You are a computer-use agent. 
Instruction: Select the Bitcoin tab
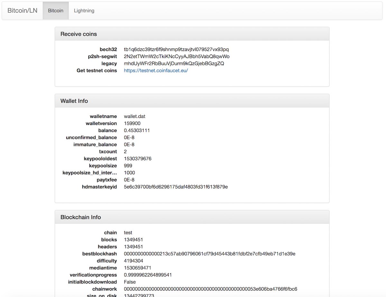[55, 11]
